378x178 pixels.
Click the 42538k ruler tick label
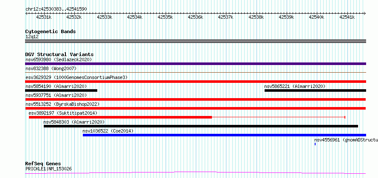256,17
